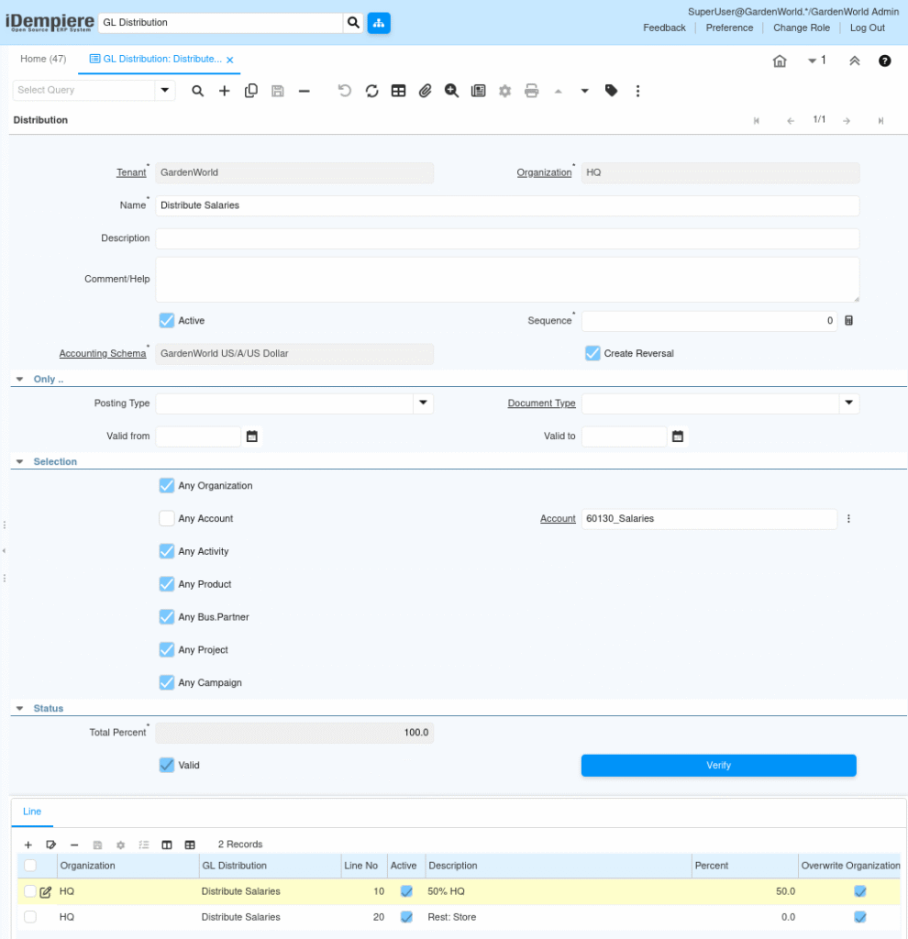This screenshot has width=908, height=939.
Task: Open the Valid from calendar picker
Action: tap(252, 436)
